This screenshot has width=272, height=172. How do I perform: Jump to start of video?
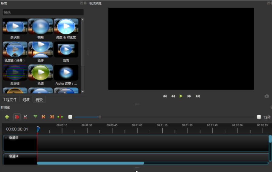pos(165,96)
